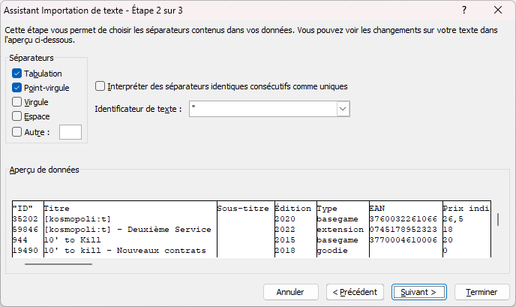Click the Édition column header in preview
The height and width of the screenshot is (307, 516).
[x=294, y=207]
